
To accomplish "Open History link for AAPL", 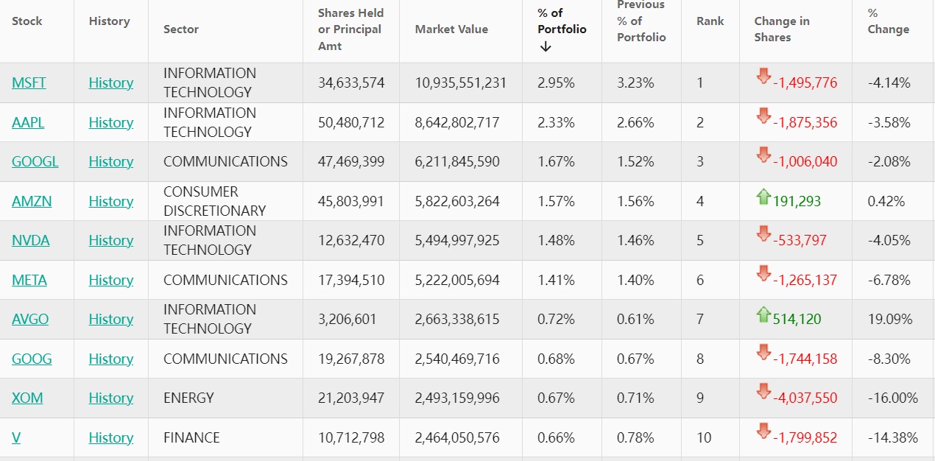I will 111,123.
